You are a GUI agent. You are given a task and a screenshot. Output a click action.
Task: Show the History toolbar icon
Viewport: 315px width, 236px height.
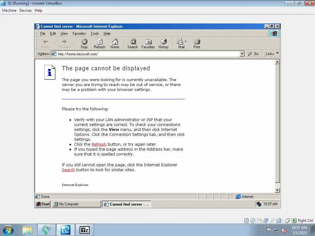pyautogui.click(x=163, y=44)
